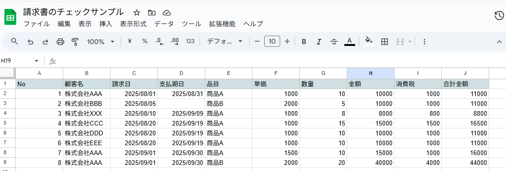The image size is (506, 171).
Task: Open the ファイル menu
Action: 37,24
